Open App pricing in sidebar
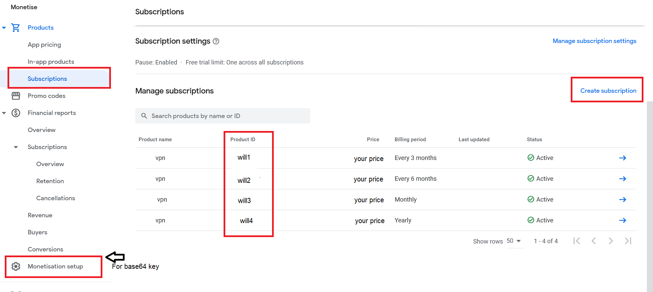Screen dimensions: 653x292 (x=44, y=45)
